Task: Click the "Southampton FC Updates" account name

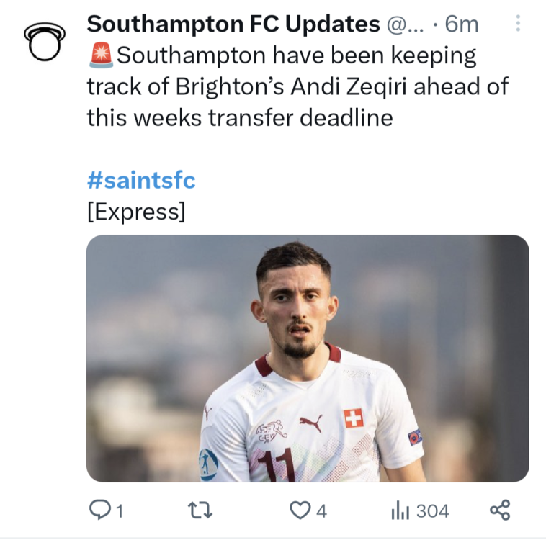Action: point(233,24)
